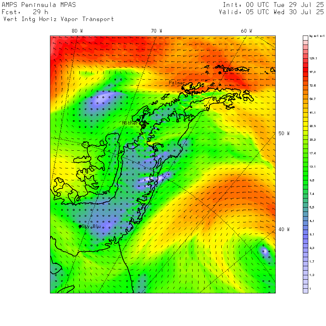326x326 pixels.
Task: Click the 'Fcst: 29 h' forecast hour text
Action: click(25, 12)
